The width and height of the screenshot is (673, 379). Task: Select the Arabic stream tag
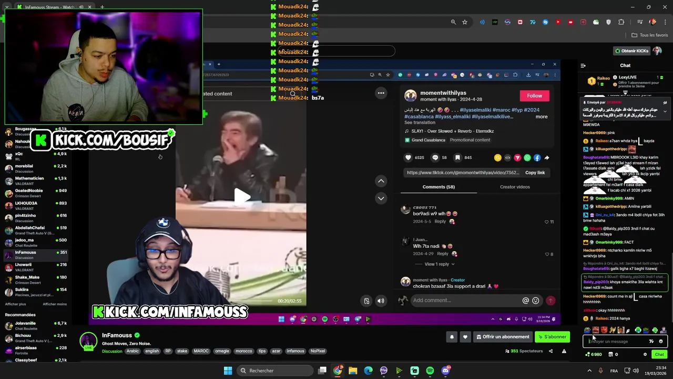pos(133,351)
